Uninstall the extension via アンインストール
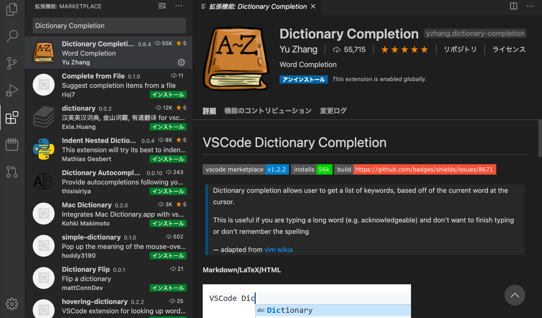This screenshot has height=318, width=542. (303, 79)
